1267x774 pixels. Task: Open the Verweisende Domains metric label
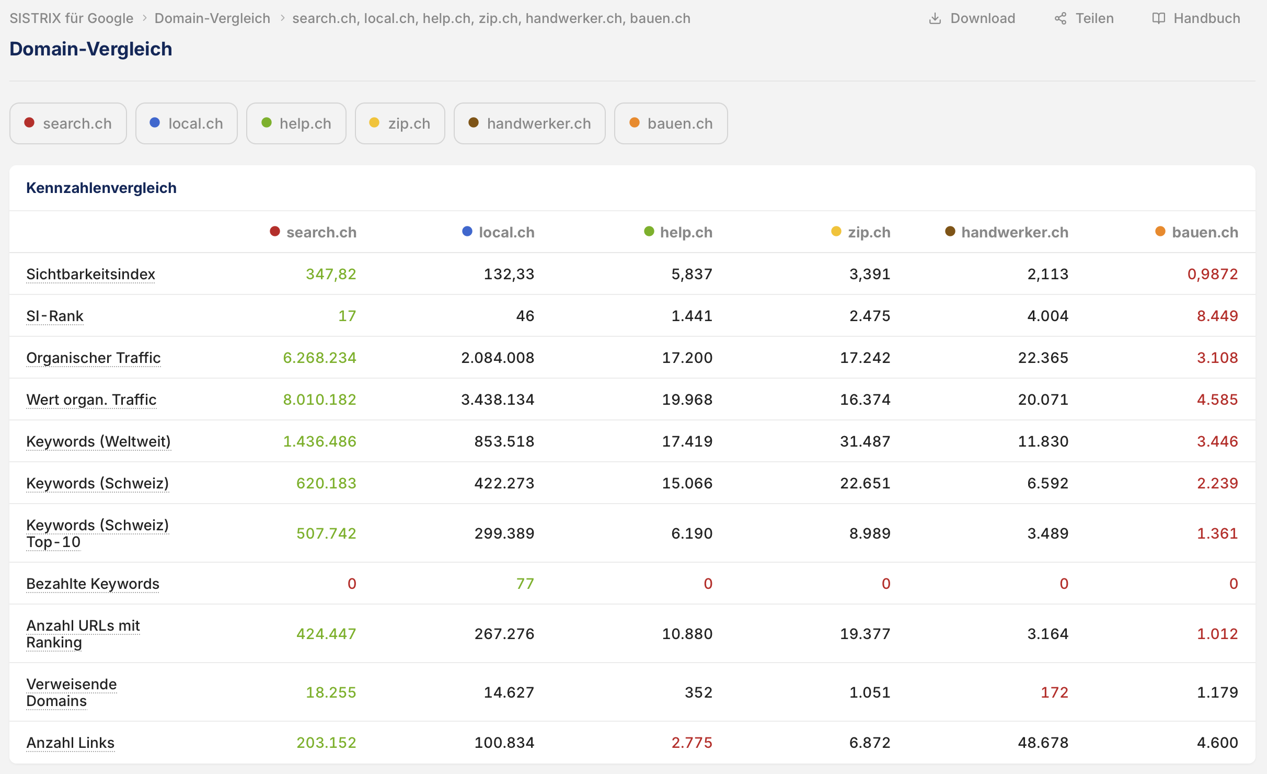72,692
